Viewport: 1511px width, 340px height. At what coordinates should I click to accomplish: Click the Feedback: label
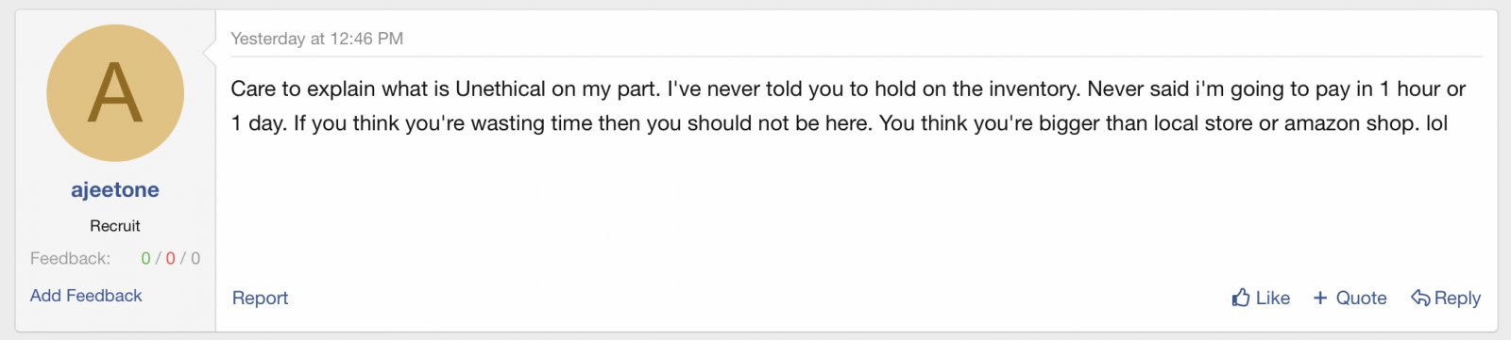pyautogui.click(x=70, y=258)
